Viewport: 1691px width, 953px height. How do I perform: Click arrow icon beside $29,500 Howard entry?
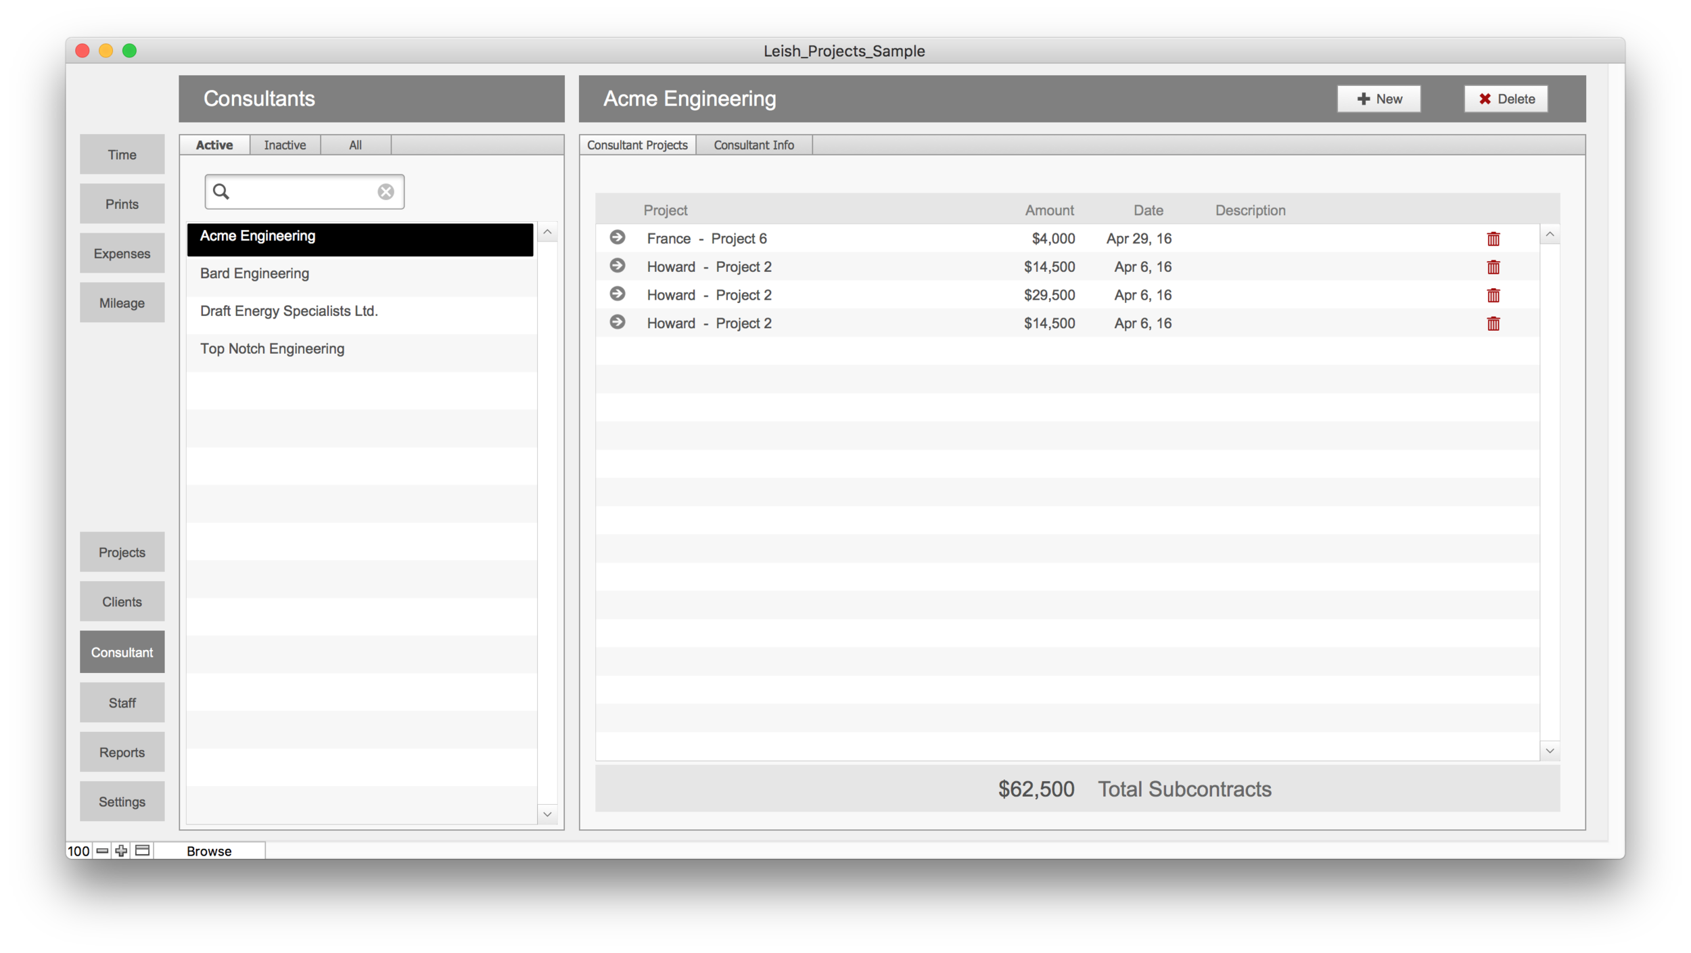pos(617,294)
